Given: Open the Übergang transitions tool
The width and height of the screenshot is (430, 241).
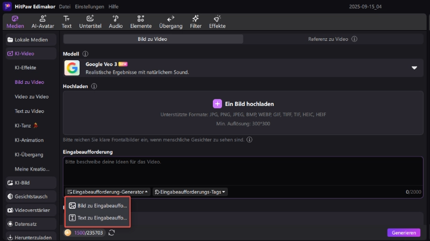Looking at the screenshot, I should pos(170,22).
